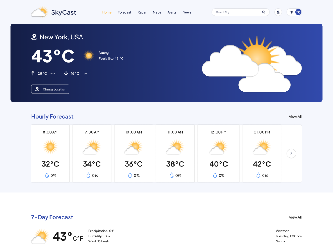Click the partly cloudy icon for 12.00 PM
The width and height of the screenshot is (333, 250).
218,147
